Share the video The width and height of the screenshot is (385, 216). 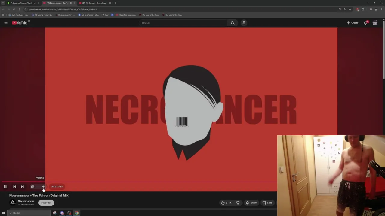coord(251,203)
